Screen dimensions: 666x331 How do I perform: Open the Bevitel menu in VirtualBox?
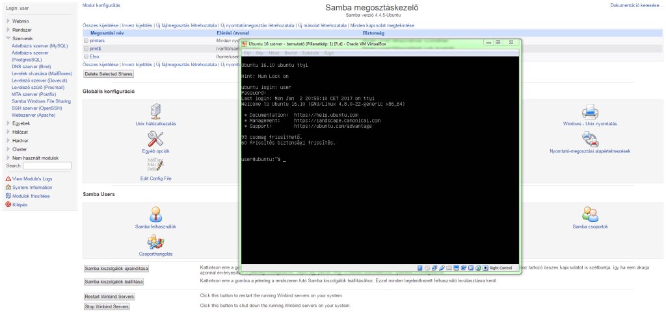point(291,53)
